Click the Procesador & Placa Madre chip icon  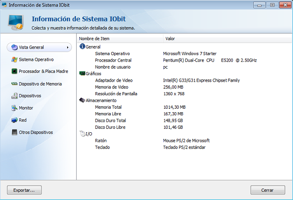tap(14, 71)
